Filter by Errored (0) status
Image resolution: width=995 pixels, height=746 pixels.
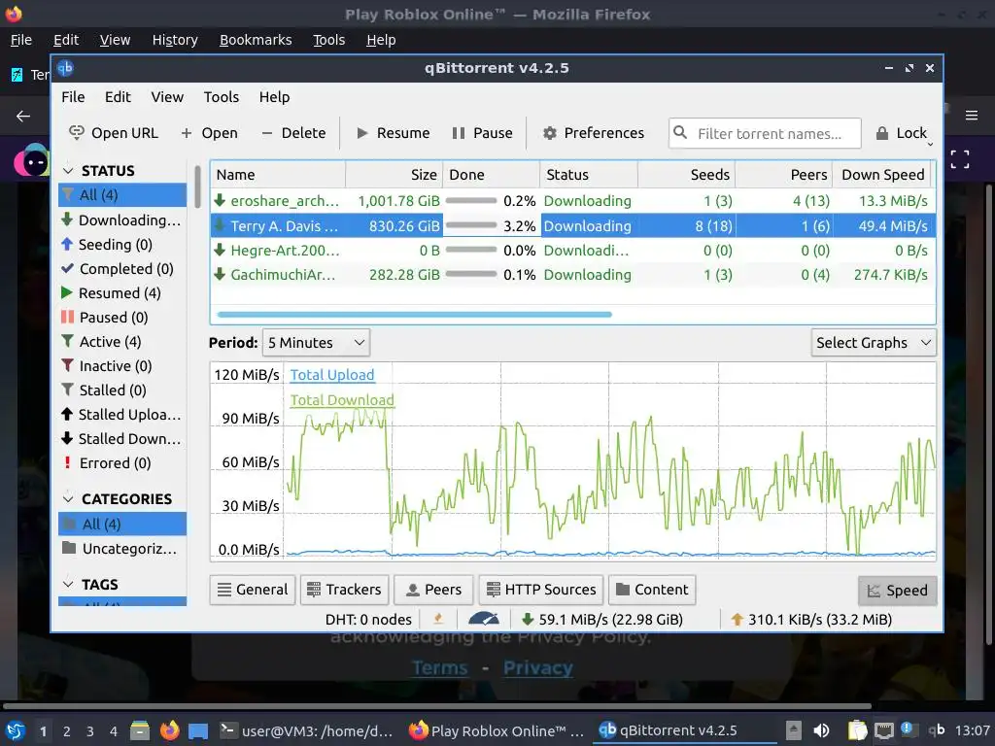122,463
